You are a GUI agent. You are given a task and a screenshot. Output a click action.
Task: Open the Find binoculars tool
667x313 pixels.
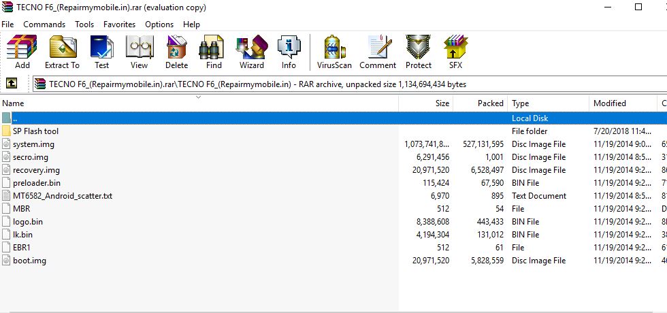click(214, 52)
